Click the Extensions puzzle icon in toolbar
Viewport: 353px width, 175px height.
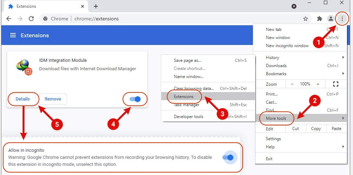pyautogui.click(x=319, y=19)
